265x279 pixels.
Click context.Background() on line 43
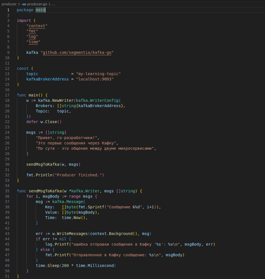[x=114, y=234]
